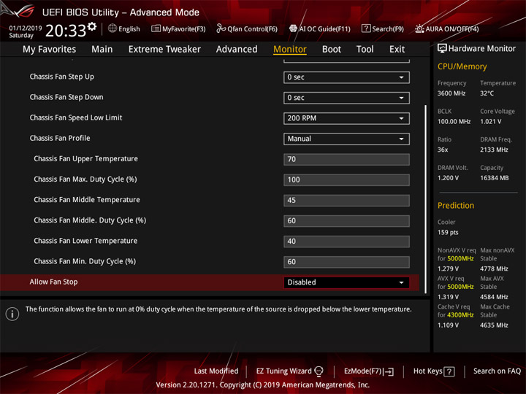The width and height of the screenshot is (526, 394).
Task: Expand the Chassis Fan Step Up dropdown
Action: [346, 77]
